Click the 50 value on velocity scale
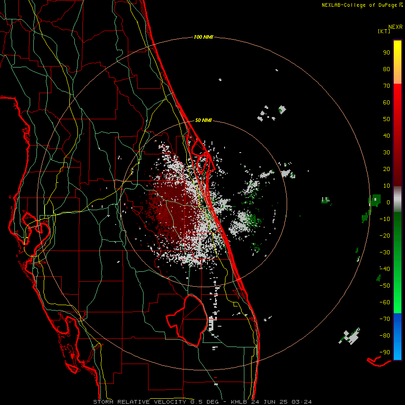405x405 pixels. 387,119
